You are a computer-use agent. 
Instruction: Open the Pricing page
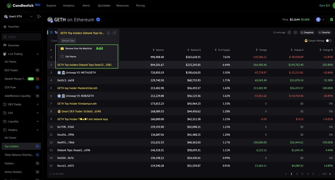pos(140,6)
